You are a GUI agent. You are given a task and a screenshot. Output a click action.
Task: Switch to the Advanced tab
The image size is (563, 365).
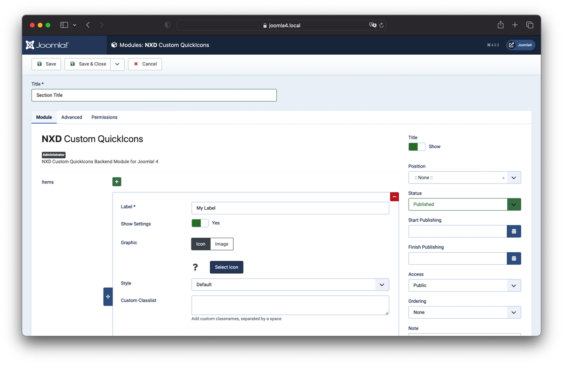pos(72,117)
